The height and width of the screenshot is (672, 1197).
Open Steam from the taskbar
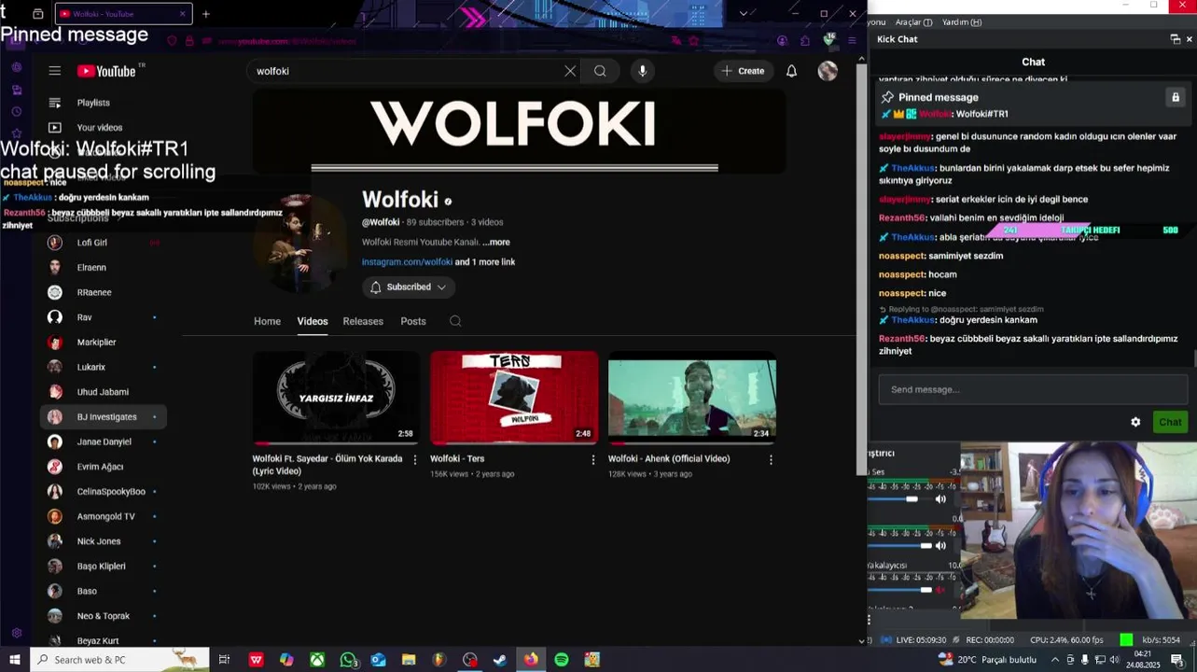500,660
